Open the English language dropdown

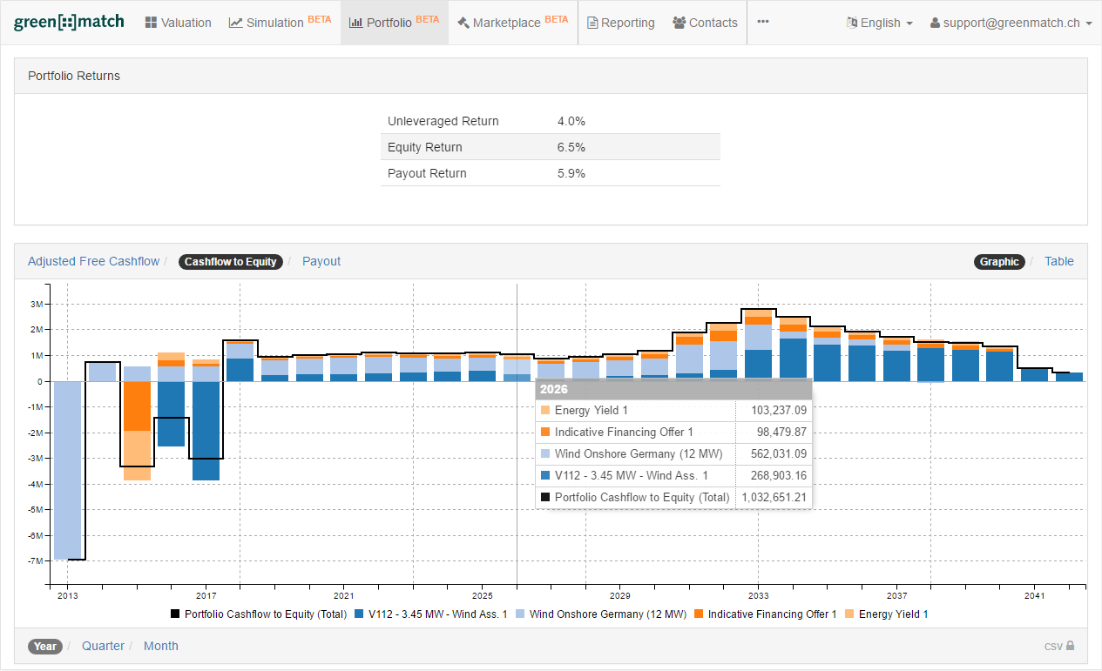(879, 23)
